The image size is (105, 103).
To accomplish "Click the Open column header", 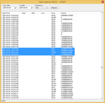I will click(x=26, y=13).
